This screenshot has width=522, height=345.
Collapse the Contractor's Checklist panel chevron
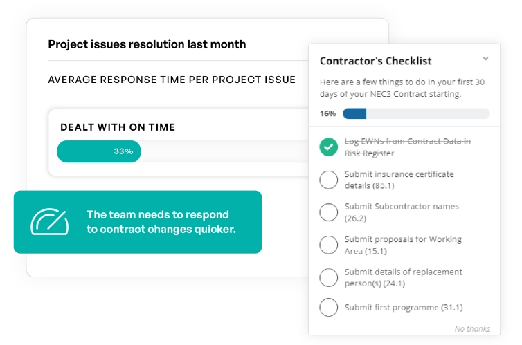(486, 59)
